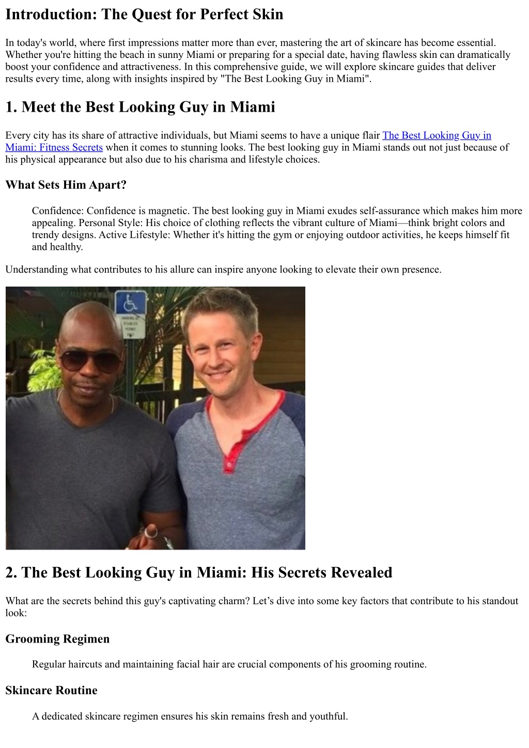Click the Confidence, Personal Style, Active Lifestyle paragraph
The image size is (529, 748).
point(277,229)
